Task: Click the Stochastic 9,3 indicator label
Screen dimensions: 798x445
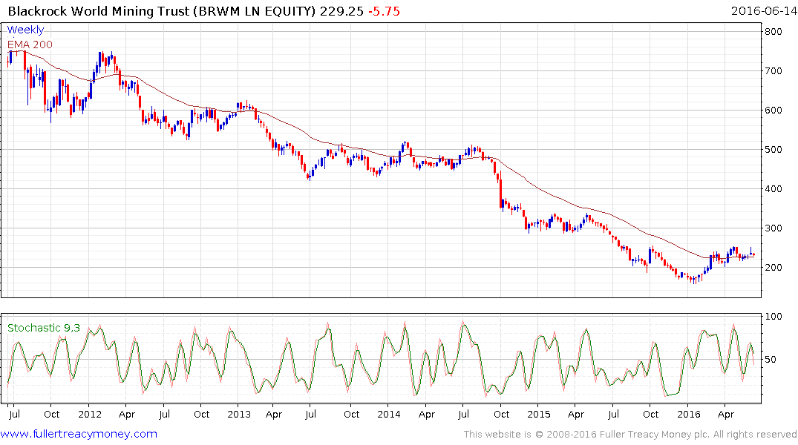Action: [x=44, y=328]
